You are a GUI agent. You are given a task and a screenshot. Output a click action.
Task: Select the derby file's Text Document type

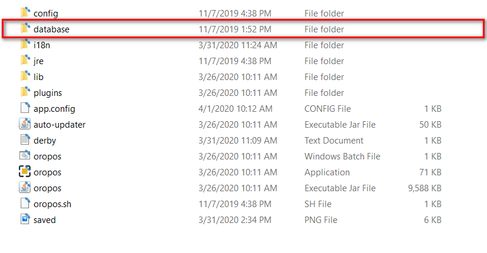(334, 141)
